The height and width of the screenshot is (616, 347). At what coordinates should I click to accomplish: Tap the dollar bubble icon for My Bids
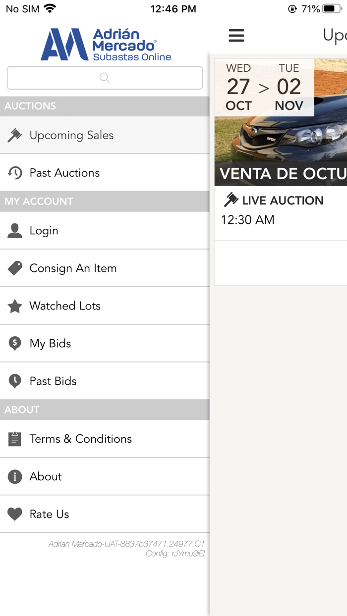[15, 344]
